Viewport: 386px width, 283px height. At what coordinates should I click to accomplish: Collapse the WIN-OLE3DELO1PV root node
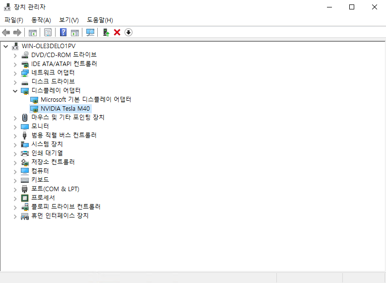tap(5, 46)
